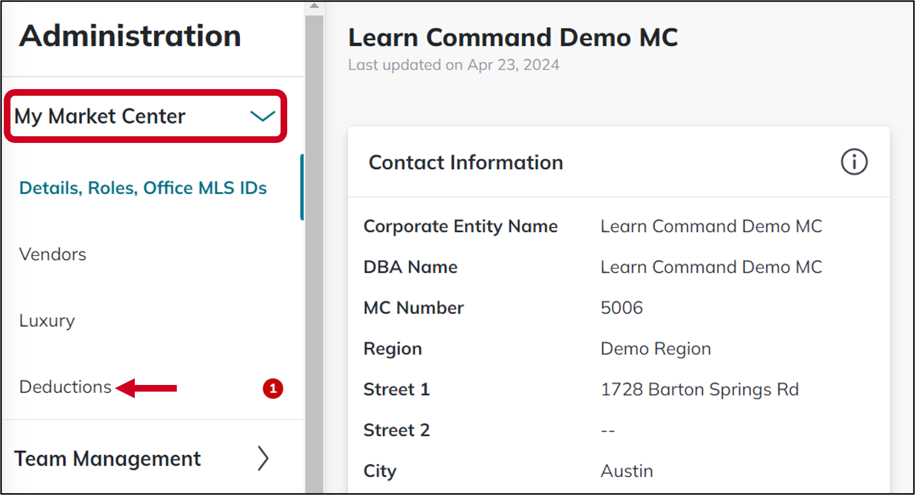Click the City label

click(x=380, y=471)
